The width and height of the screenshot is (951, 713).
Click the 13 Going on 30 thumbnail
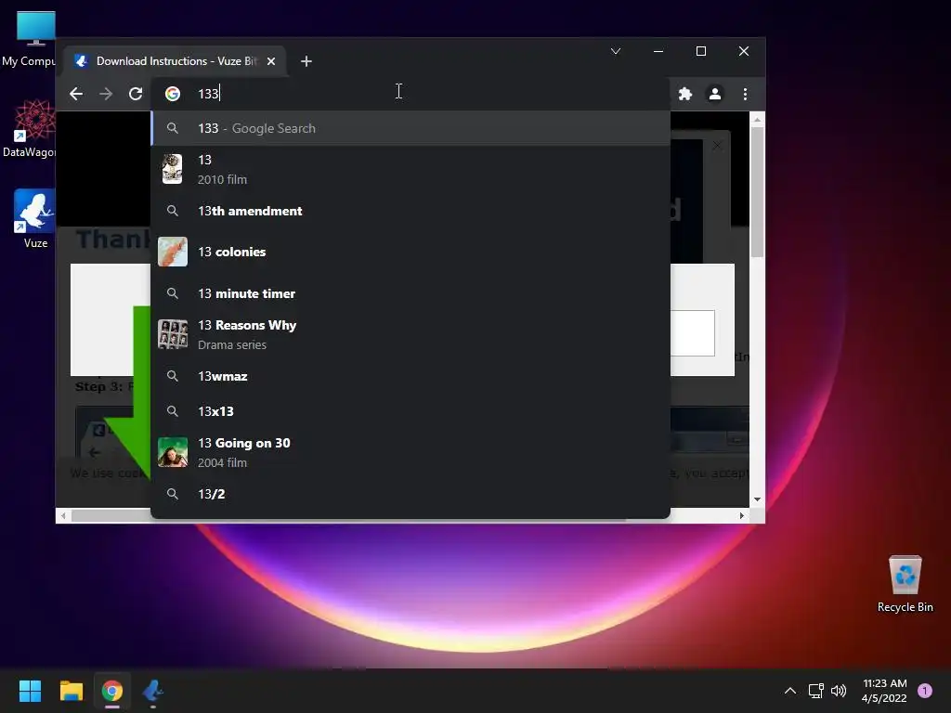click(x=173, y=452)
